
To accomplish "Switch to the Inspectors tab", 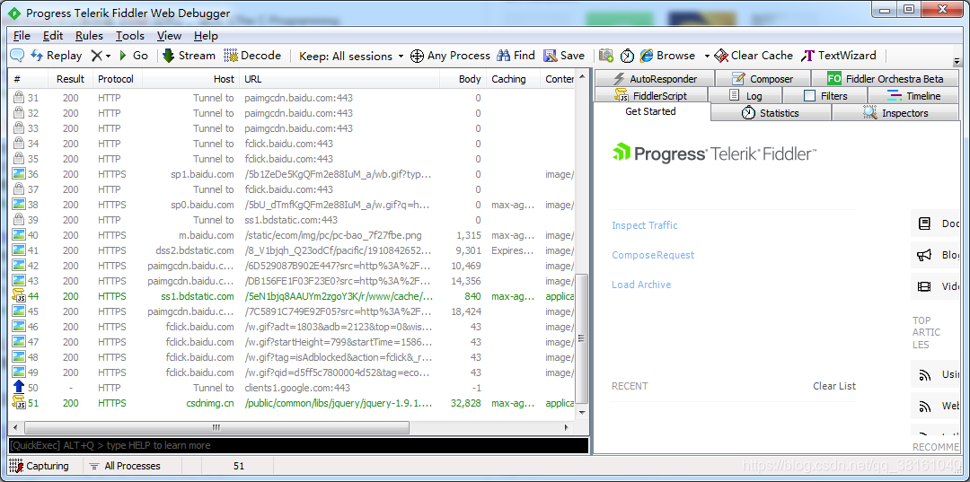I will (895, 113).
